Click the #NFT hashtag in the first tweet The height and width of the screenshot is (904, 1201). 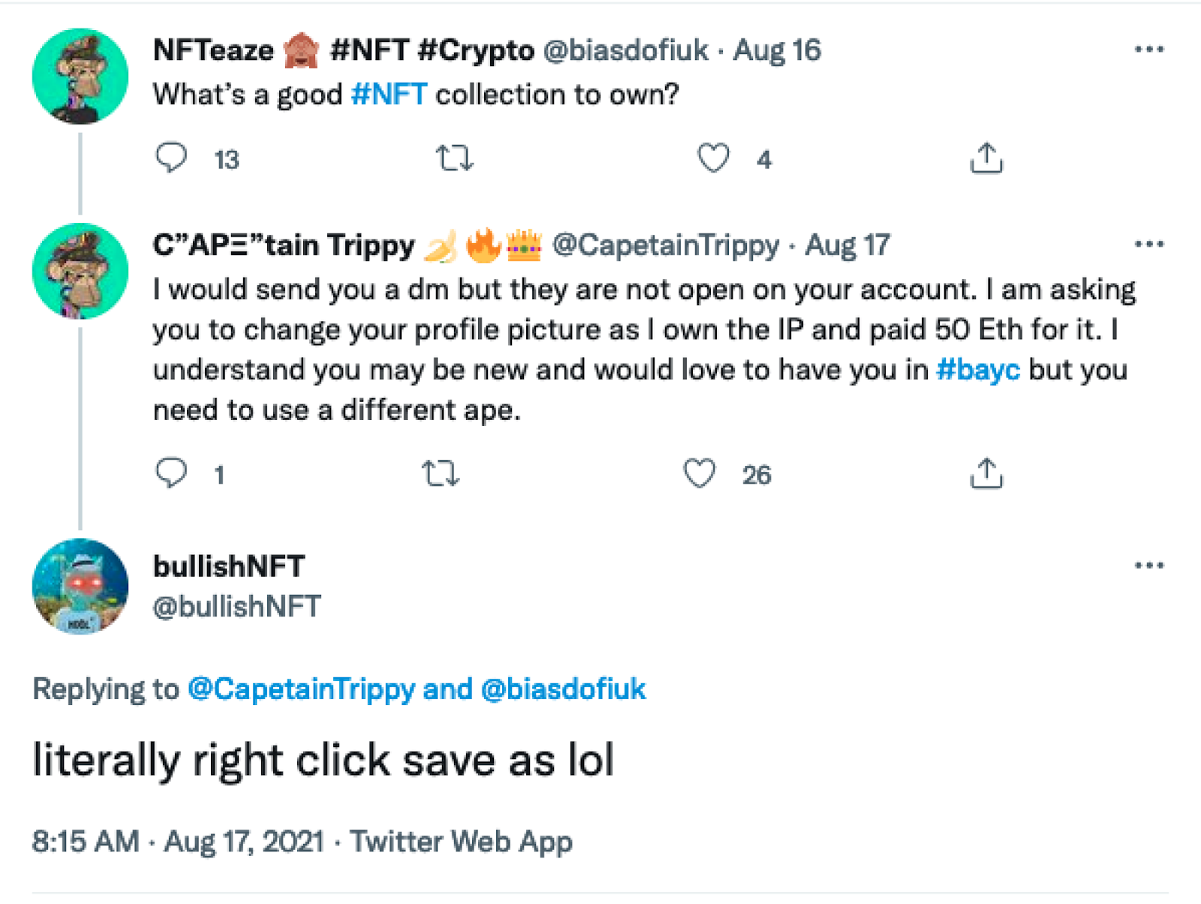point(389,95)
